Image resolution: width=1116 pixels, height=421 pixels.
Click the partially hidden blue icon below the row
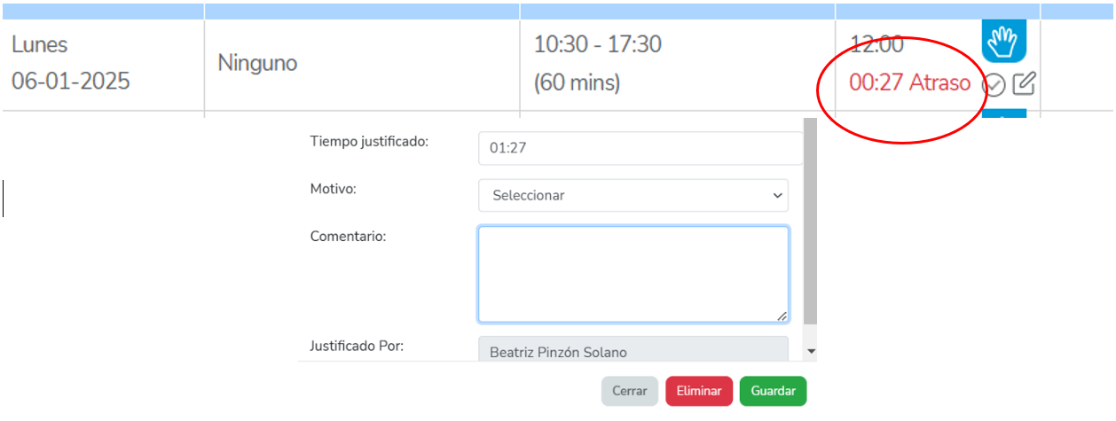(x=1004, y=113)
